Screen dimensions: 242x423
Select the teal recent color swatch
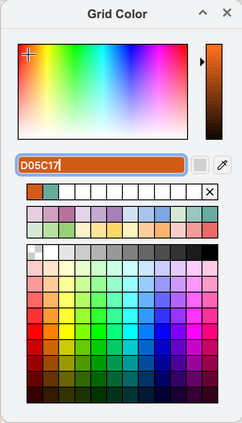click(51, 192)
